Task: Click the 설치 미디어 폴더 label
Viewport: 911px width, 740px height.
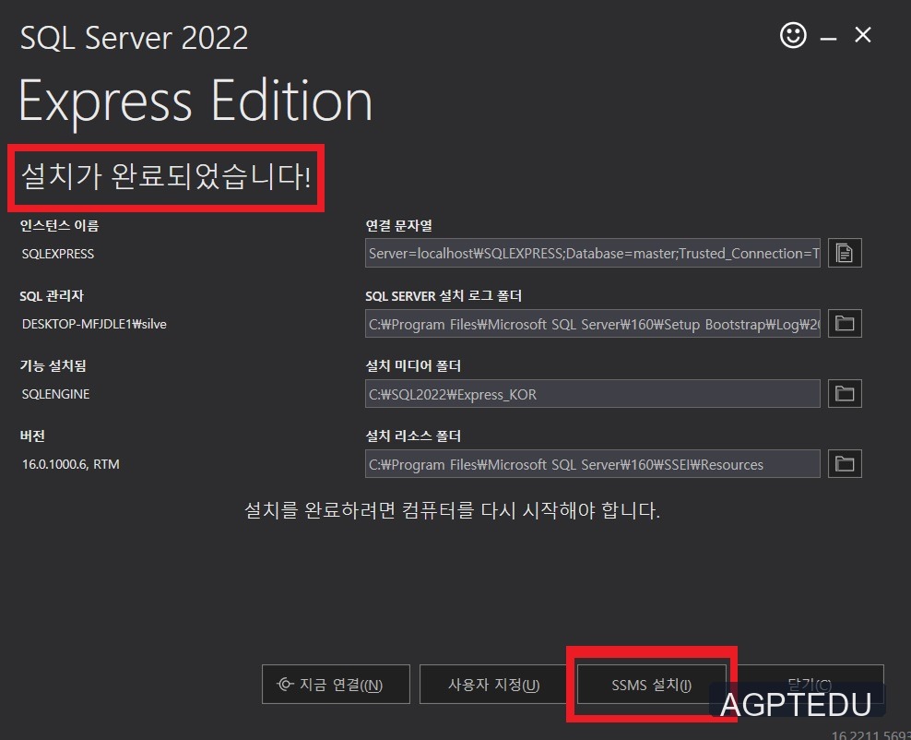Action: click(x=412, y=365)
